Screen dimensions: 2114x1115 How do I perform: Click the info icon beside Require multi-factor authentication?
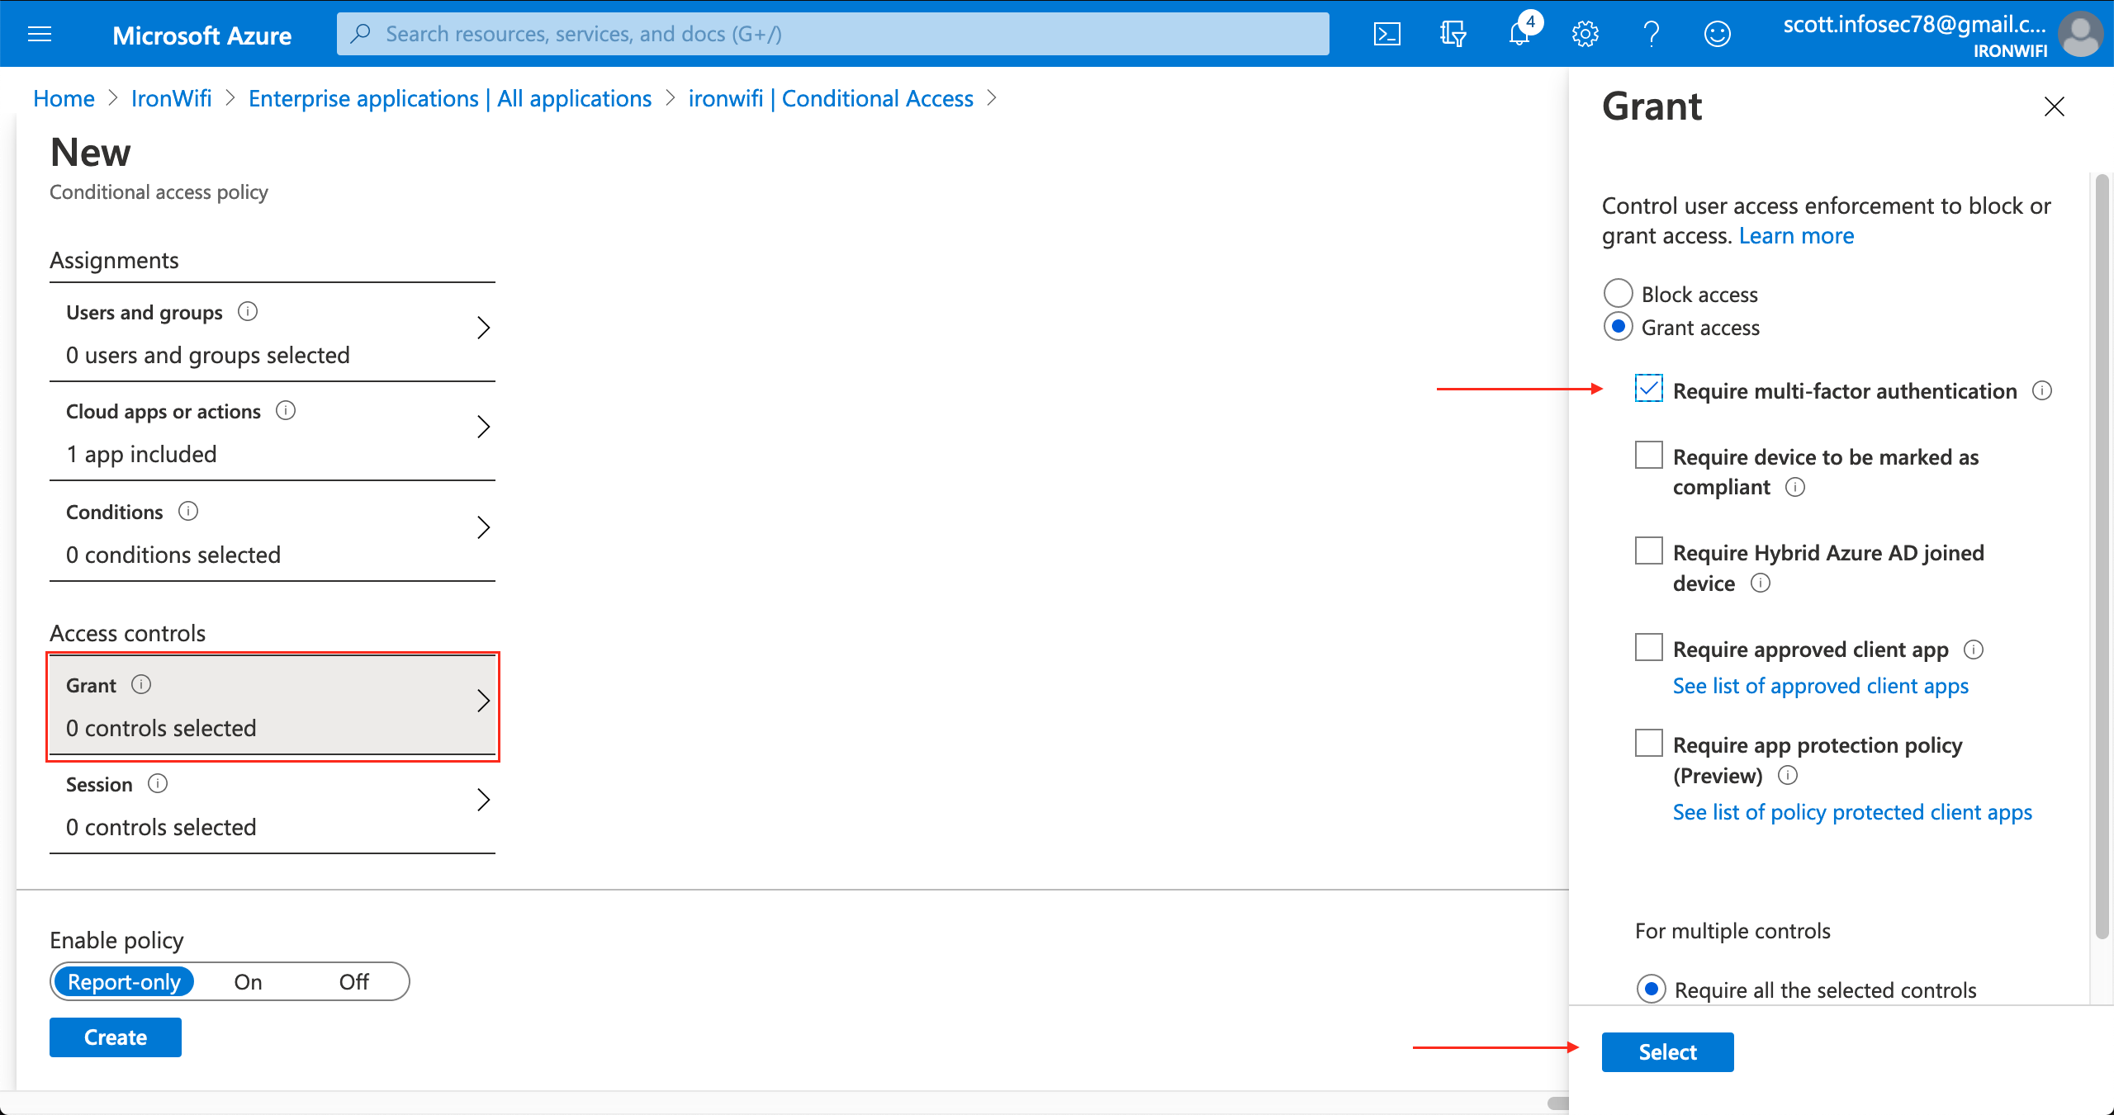tap(2043, 391)
